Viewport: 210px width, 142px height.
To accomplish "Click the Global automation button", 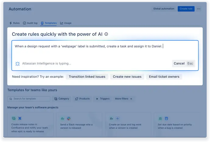I will pos(164,9).
